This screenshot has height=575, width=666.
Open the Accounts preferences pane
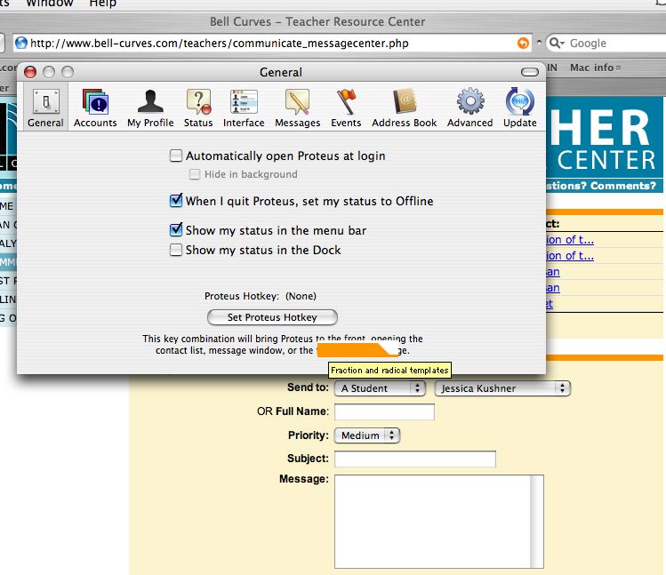point(95,108)
